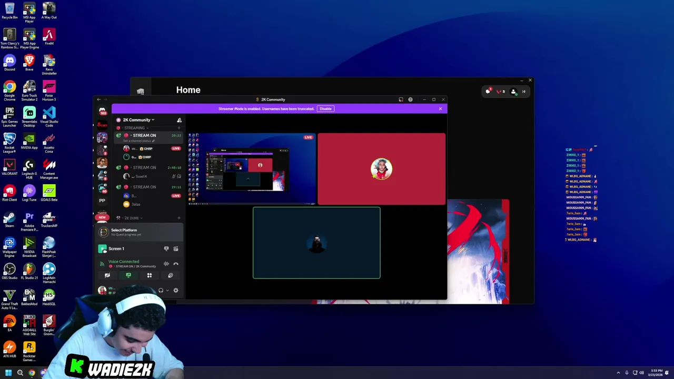Viewport: 674px width, 379px height.
Task: Open the LIVE screen-share stream tile
Action: click(252, 169)
